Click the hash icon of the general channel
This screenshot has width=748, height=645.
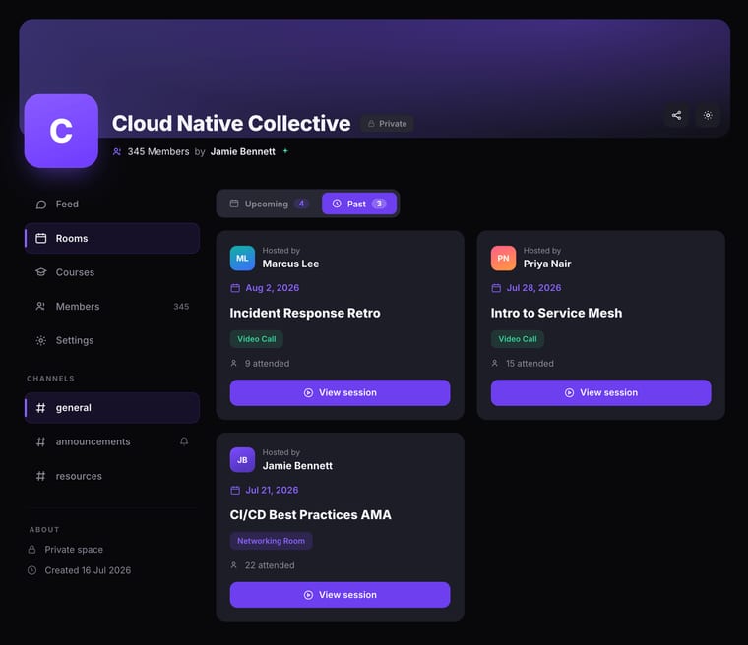coord(41,408)
